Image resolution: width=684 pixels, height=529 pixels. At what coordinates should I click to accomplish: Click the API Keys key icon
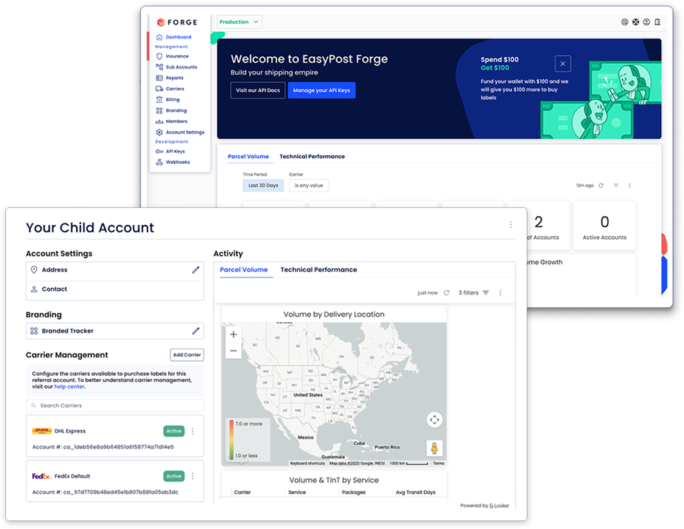point(159,151)
